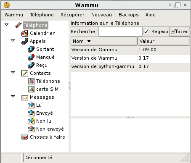Viewport: 191px width, 163px height.
Task: Open the Reçu received calls icon
Action: tap(31, 65)
